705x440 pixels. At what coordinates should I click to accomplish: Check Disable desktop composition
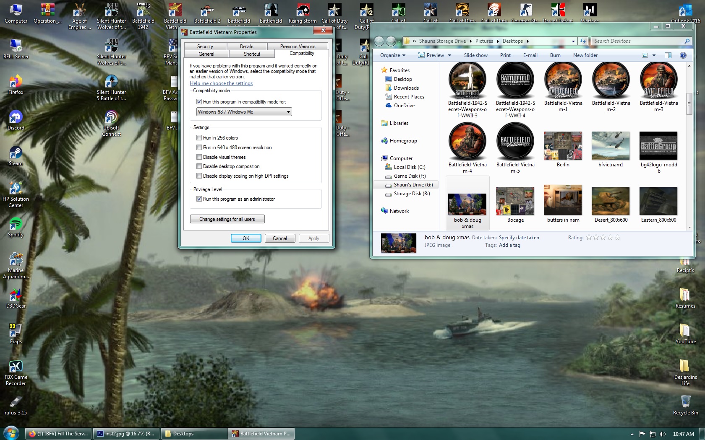[x=199, y=166]
